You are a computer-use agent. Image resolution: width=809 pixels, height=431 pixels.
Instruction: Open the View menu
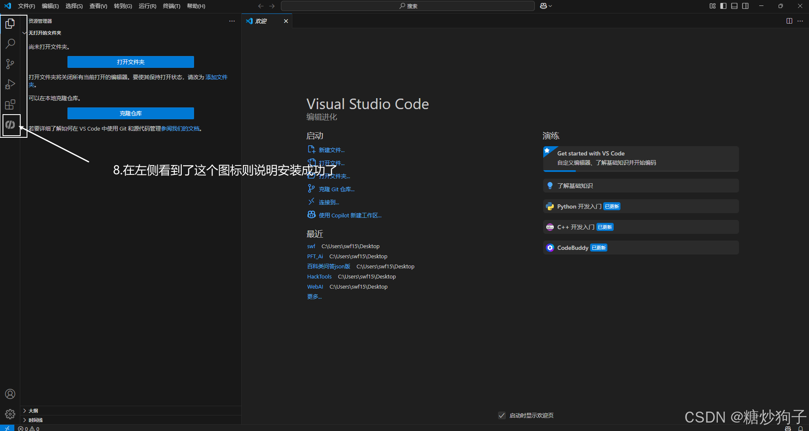[x=98, y=6]
